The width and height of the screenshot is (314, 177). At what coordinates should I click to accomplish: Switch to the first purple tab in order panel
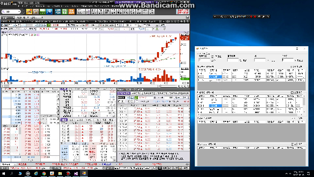[124, 93]
